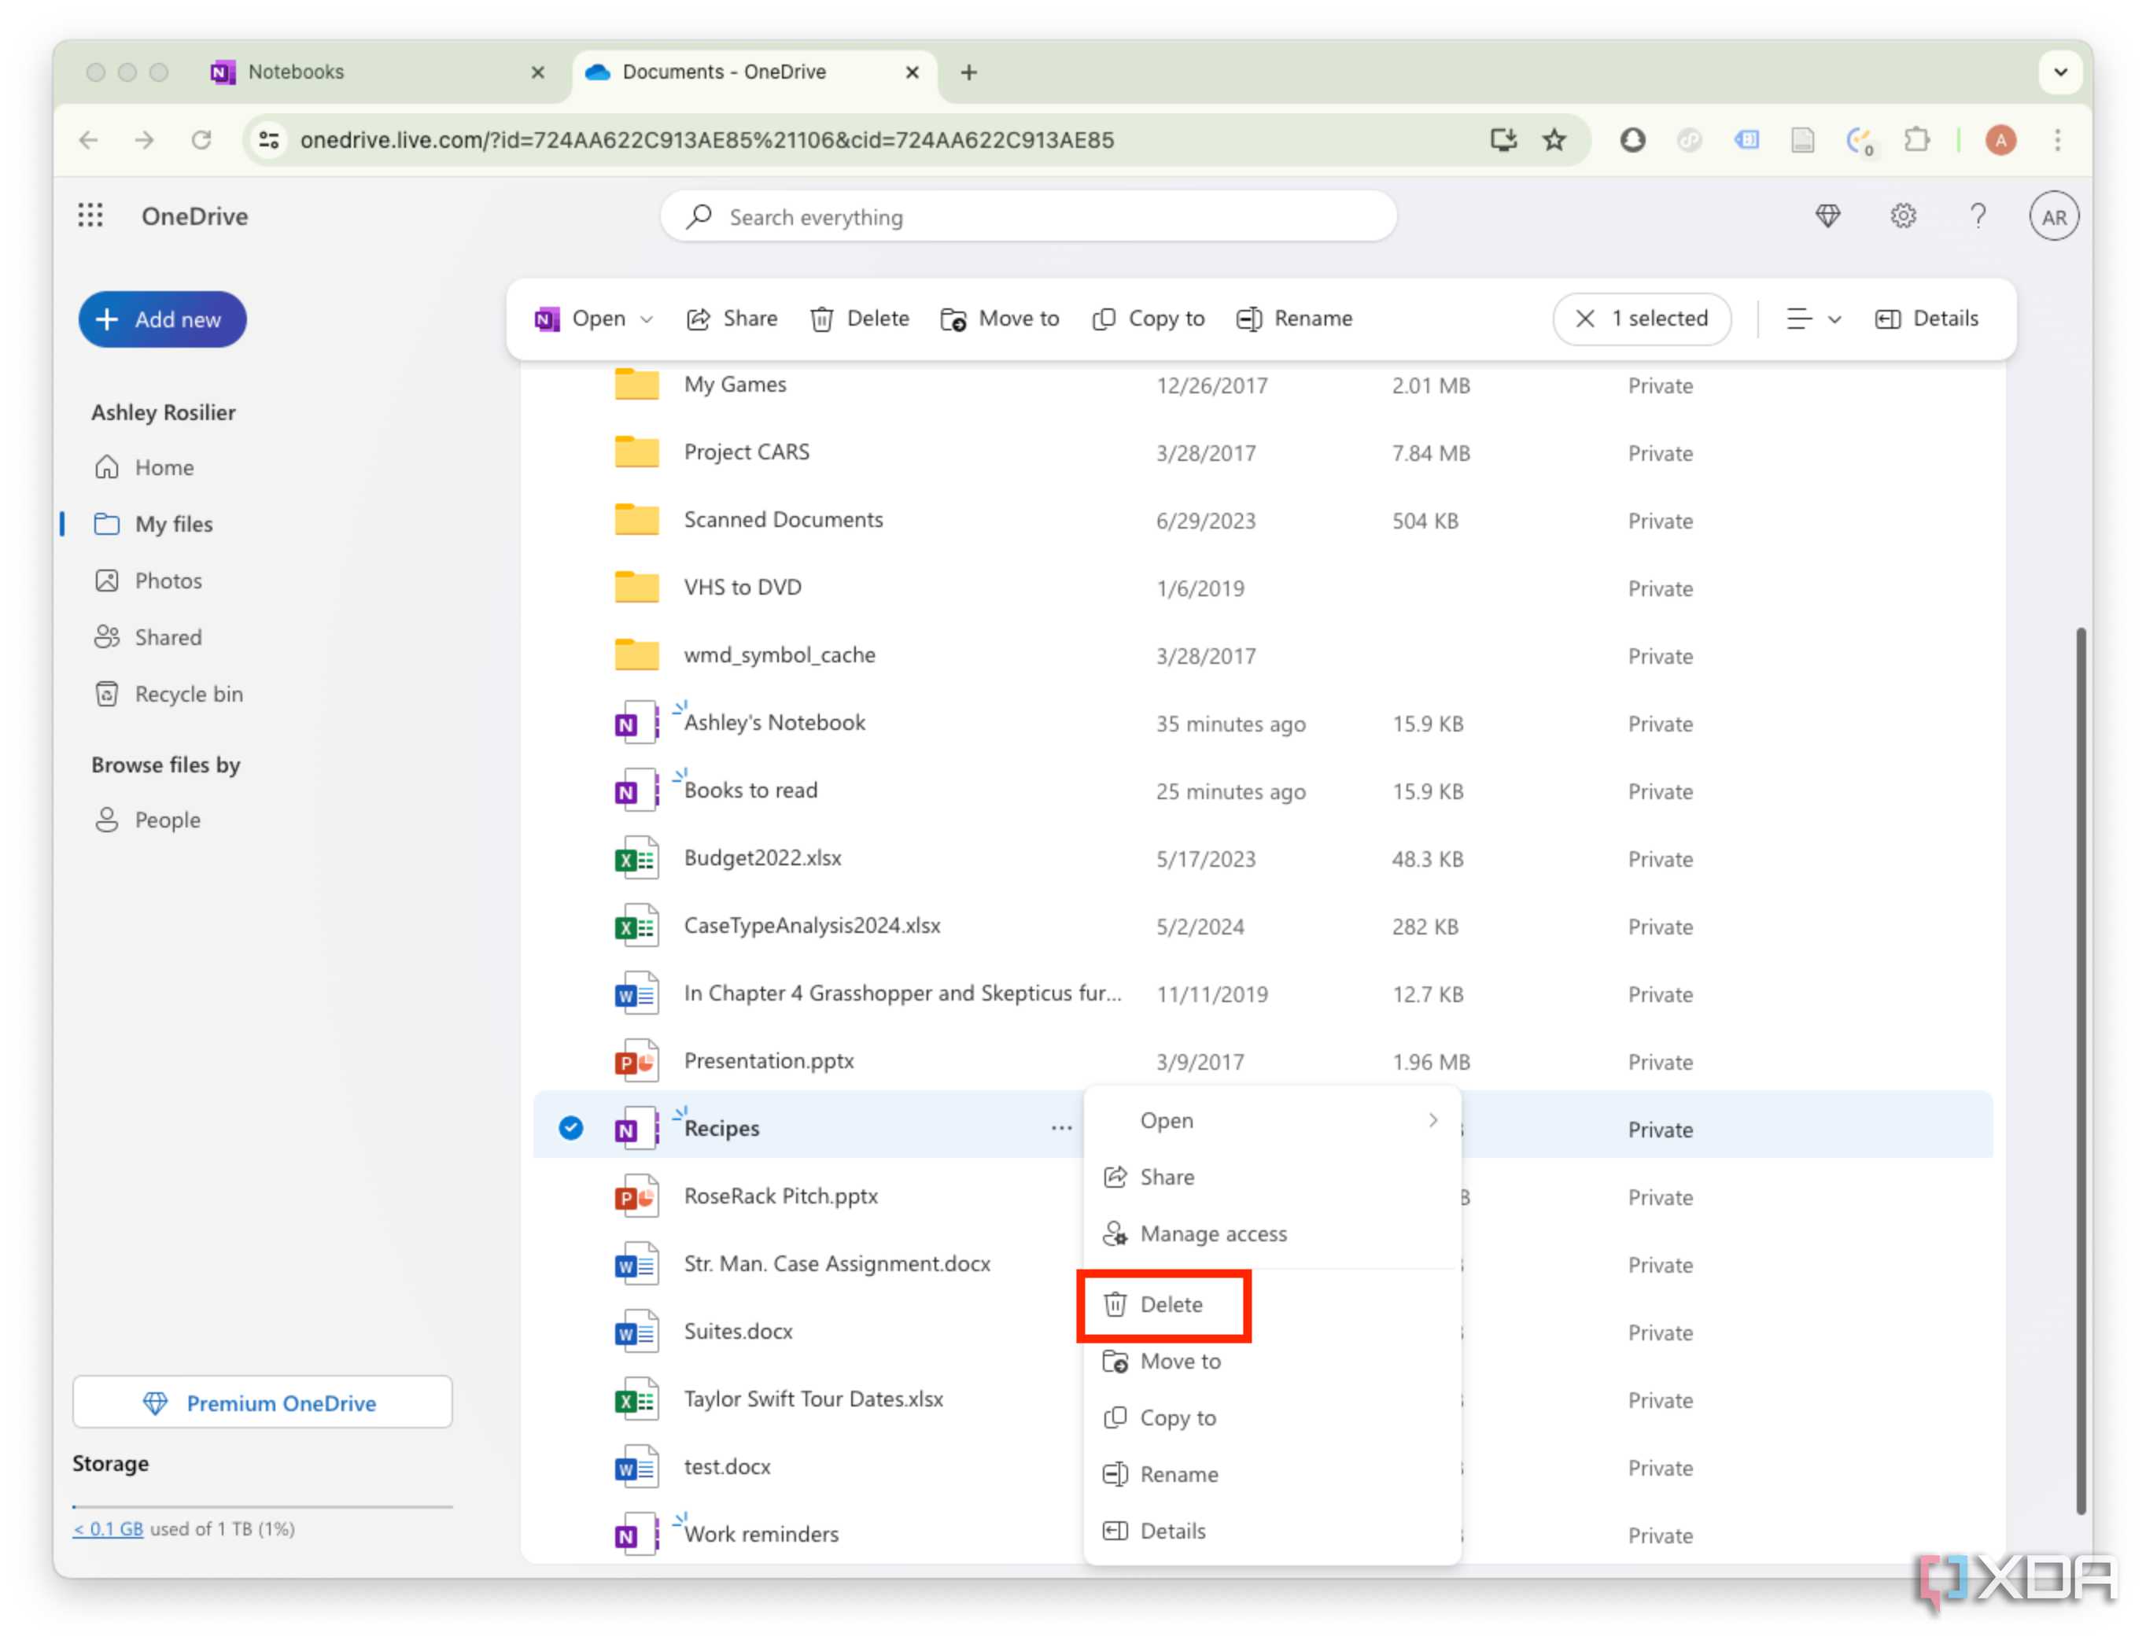
Task: Deselect the Recipes file checkmark
Action: click(570, 1127)
